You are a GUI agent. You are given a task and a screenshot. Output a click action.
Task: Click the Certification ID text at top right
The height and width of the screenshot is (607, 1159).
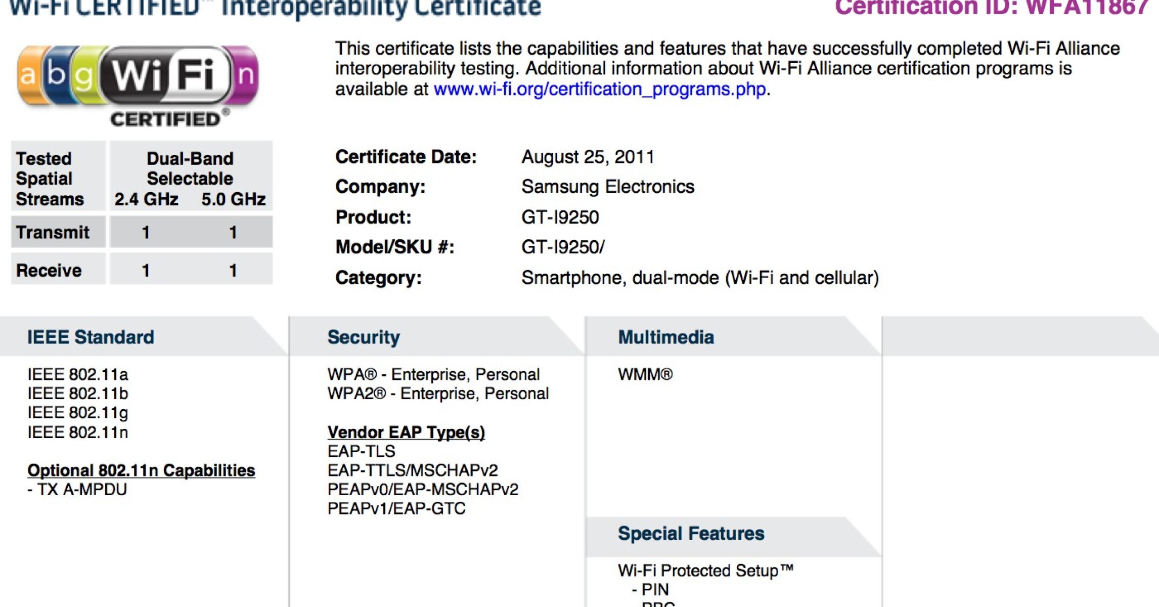[x=991, y=8]
